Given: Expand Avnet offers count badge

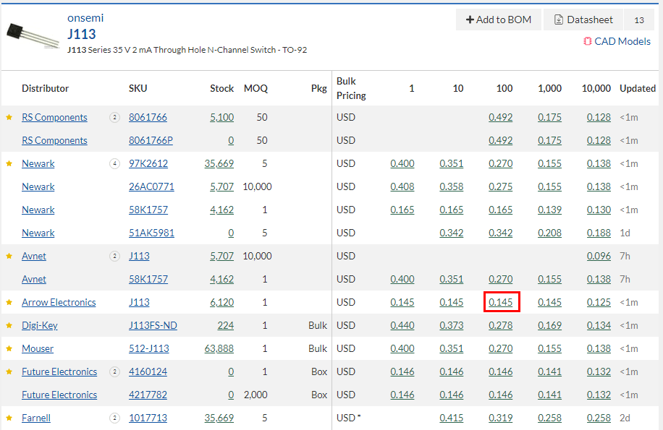Looking at the screenshot, I should click(x=114, y=256).
